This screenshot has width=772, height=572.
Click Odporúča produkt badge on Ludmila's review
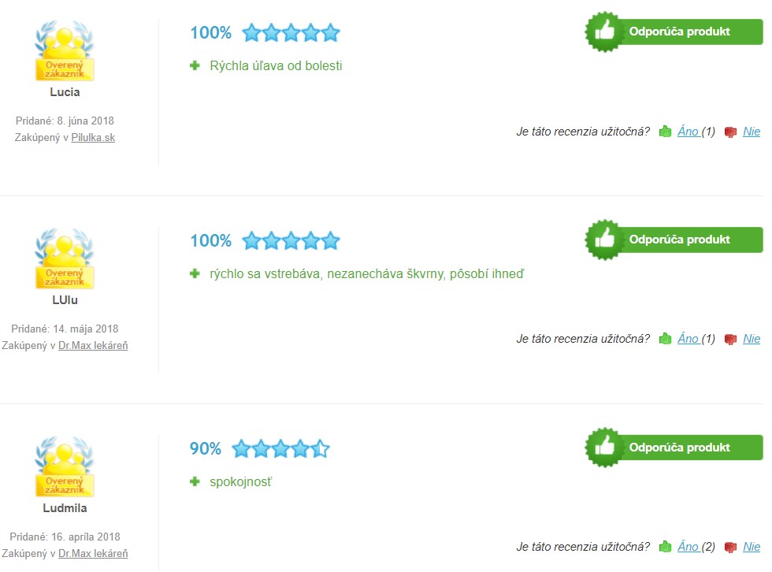pos(674,448)
